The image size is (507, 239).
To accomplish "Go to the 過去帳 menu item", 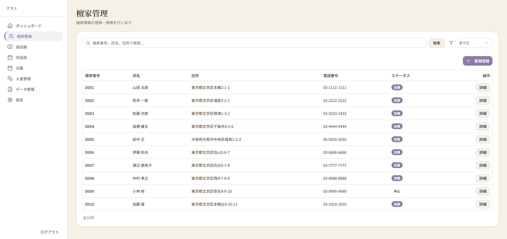I will pos(21,47).
